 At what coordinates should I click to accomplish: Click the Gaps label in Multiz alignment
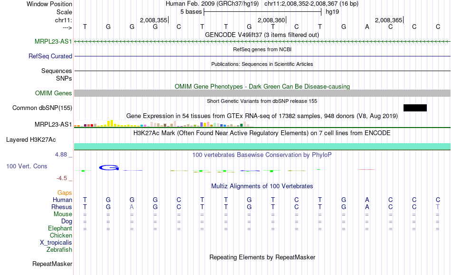coord(65,192)
